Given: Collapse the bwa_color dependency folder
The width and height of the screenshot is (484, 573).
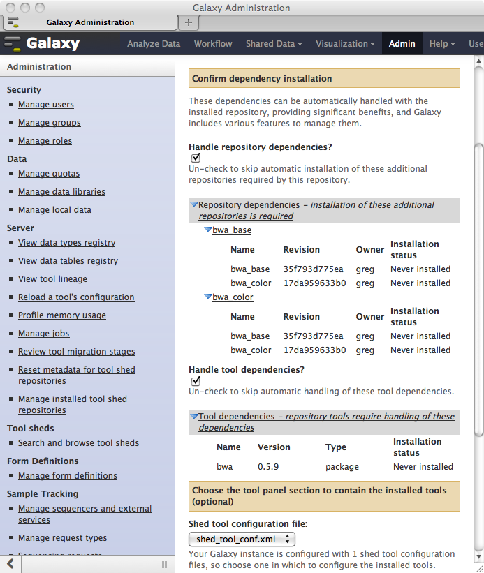Looking at the screenshot, I should coord(207,297).
